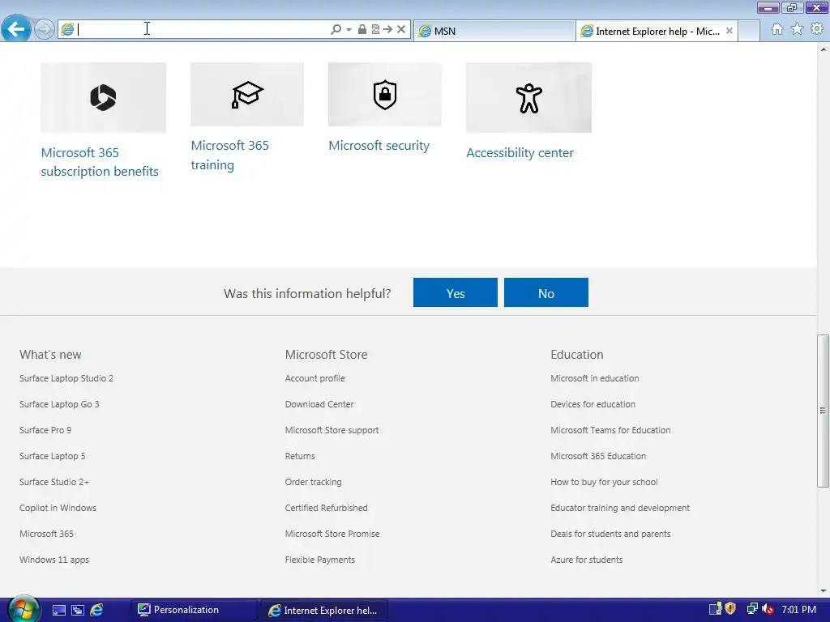Open Microsoft 365 training link
Viewport: 830px width, 622px height.
[229, 155]
